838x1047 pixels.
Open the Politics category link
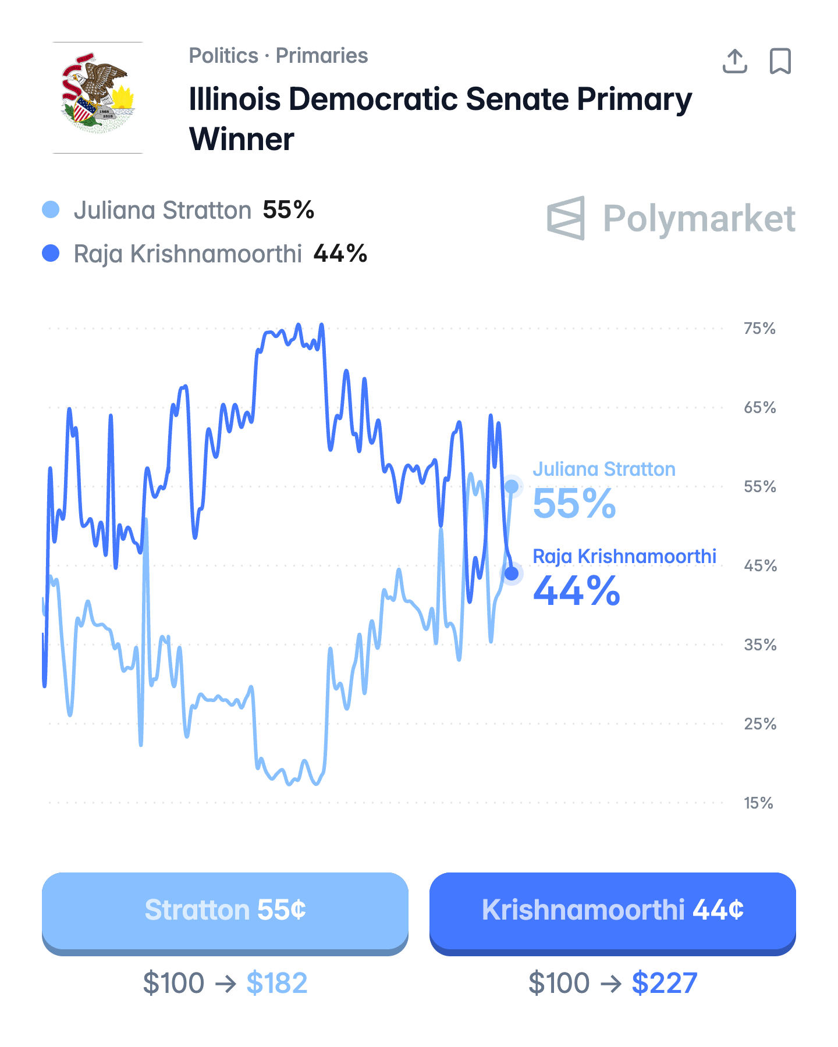tap(223, 56)
